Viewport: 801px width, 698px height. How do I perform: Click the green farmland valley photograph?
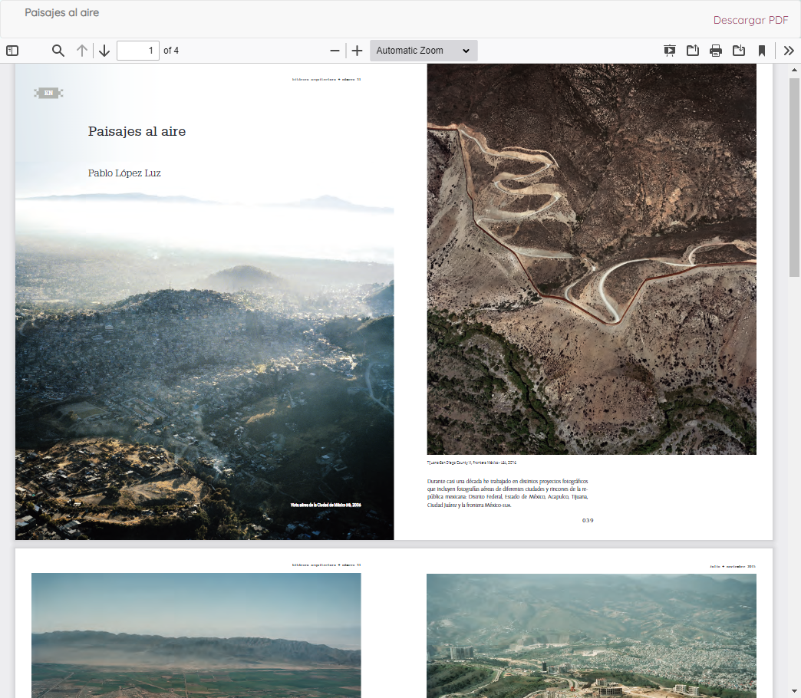click(196, 635)
